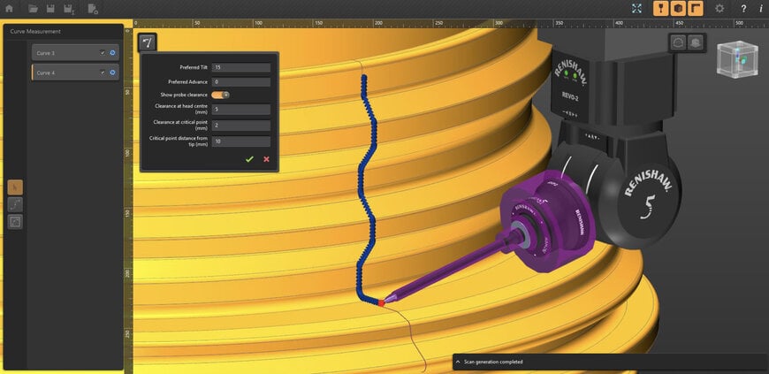
Task: Select the Curve 4 list item
Action: pos(75,73)
